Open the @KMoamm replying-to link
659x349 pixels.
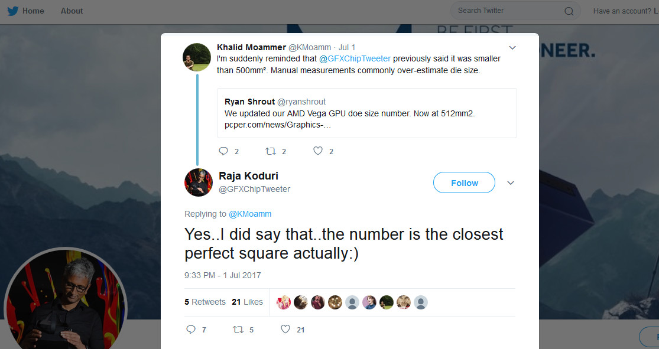coord(250,214)
